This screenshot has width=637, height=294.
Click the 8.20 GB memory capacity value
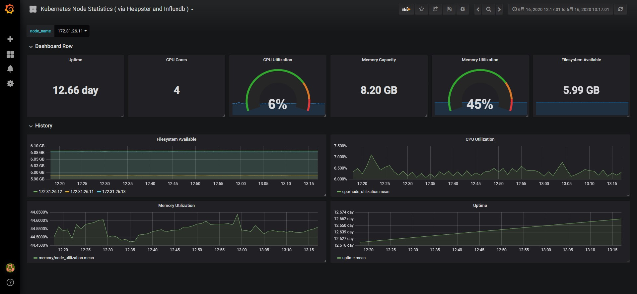[x=379, y=90]
